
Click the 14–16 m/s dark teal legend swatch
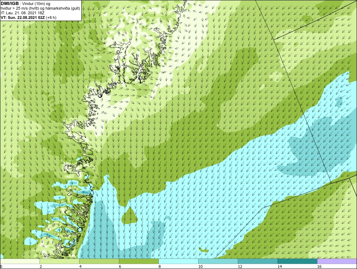[x=297, y=261]
